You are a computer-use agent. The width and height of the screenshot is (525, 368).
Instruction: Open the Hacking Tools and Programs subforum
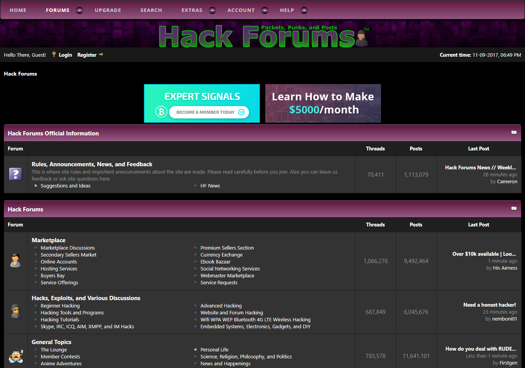(x=72, y=313)
